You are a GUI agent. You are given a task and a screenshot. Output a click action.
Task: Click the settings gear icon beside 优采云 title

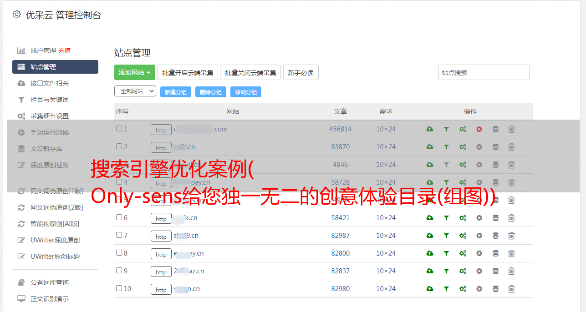tap(17, 15)
